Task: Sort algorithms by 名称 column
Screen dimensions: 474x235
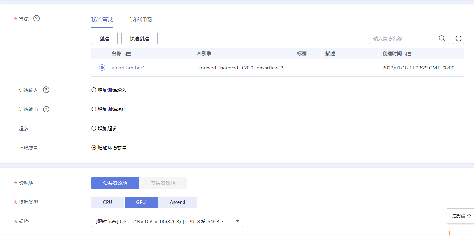Action: pos(128,54)
